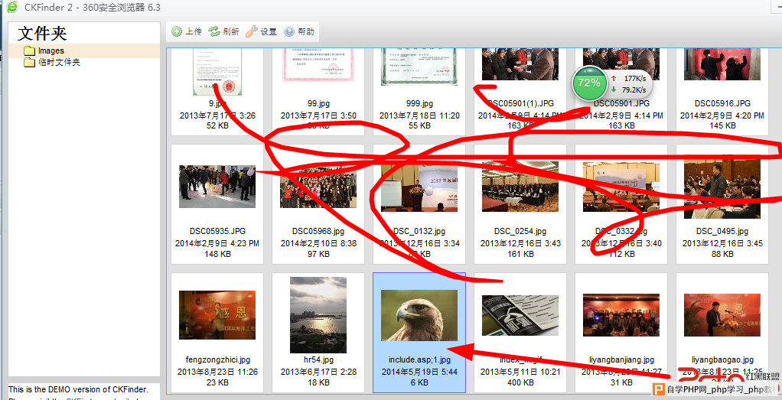This screenshot has height=400, width=782.
Task: Refresh the file list with 刷新
Action: (224, 31)
